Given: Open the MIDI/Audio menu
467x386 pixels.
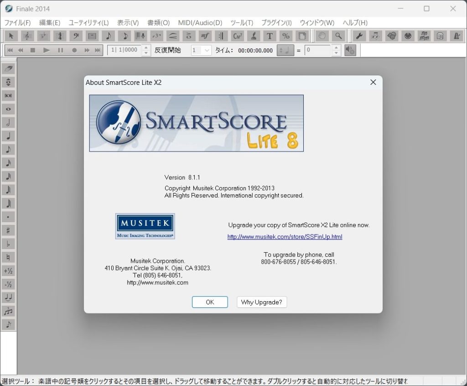Looking at the screenshot, I should tap(200, 22).
